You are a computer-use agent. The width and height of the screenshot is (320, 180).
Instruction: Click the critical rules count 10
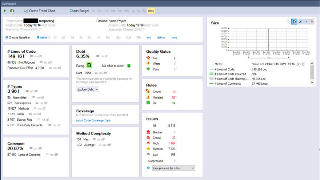174,92
